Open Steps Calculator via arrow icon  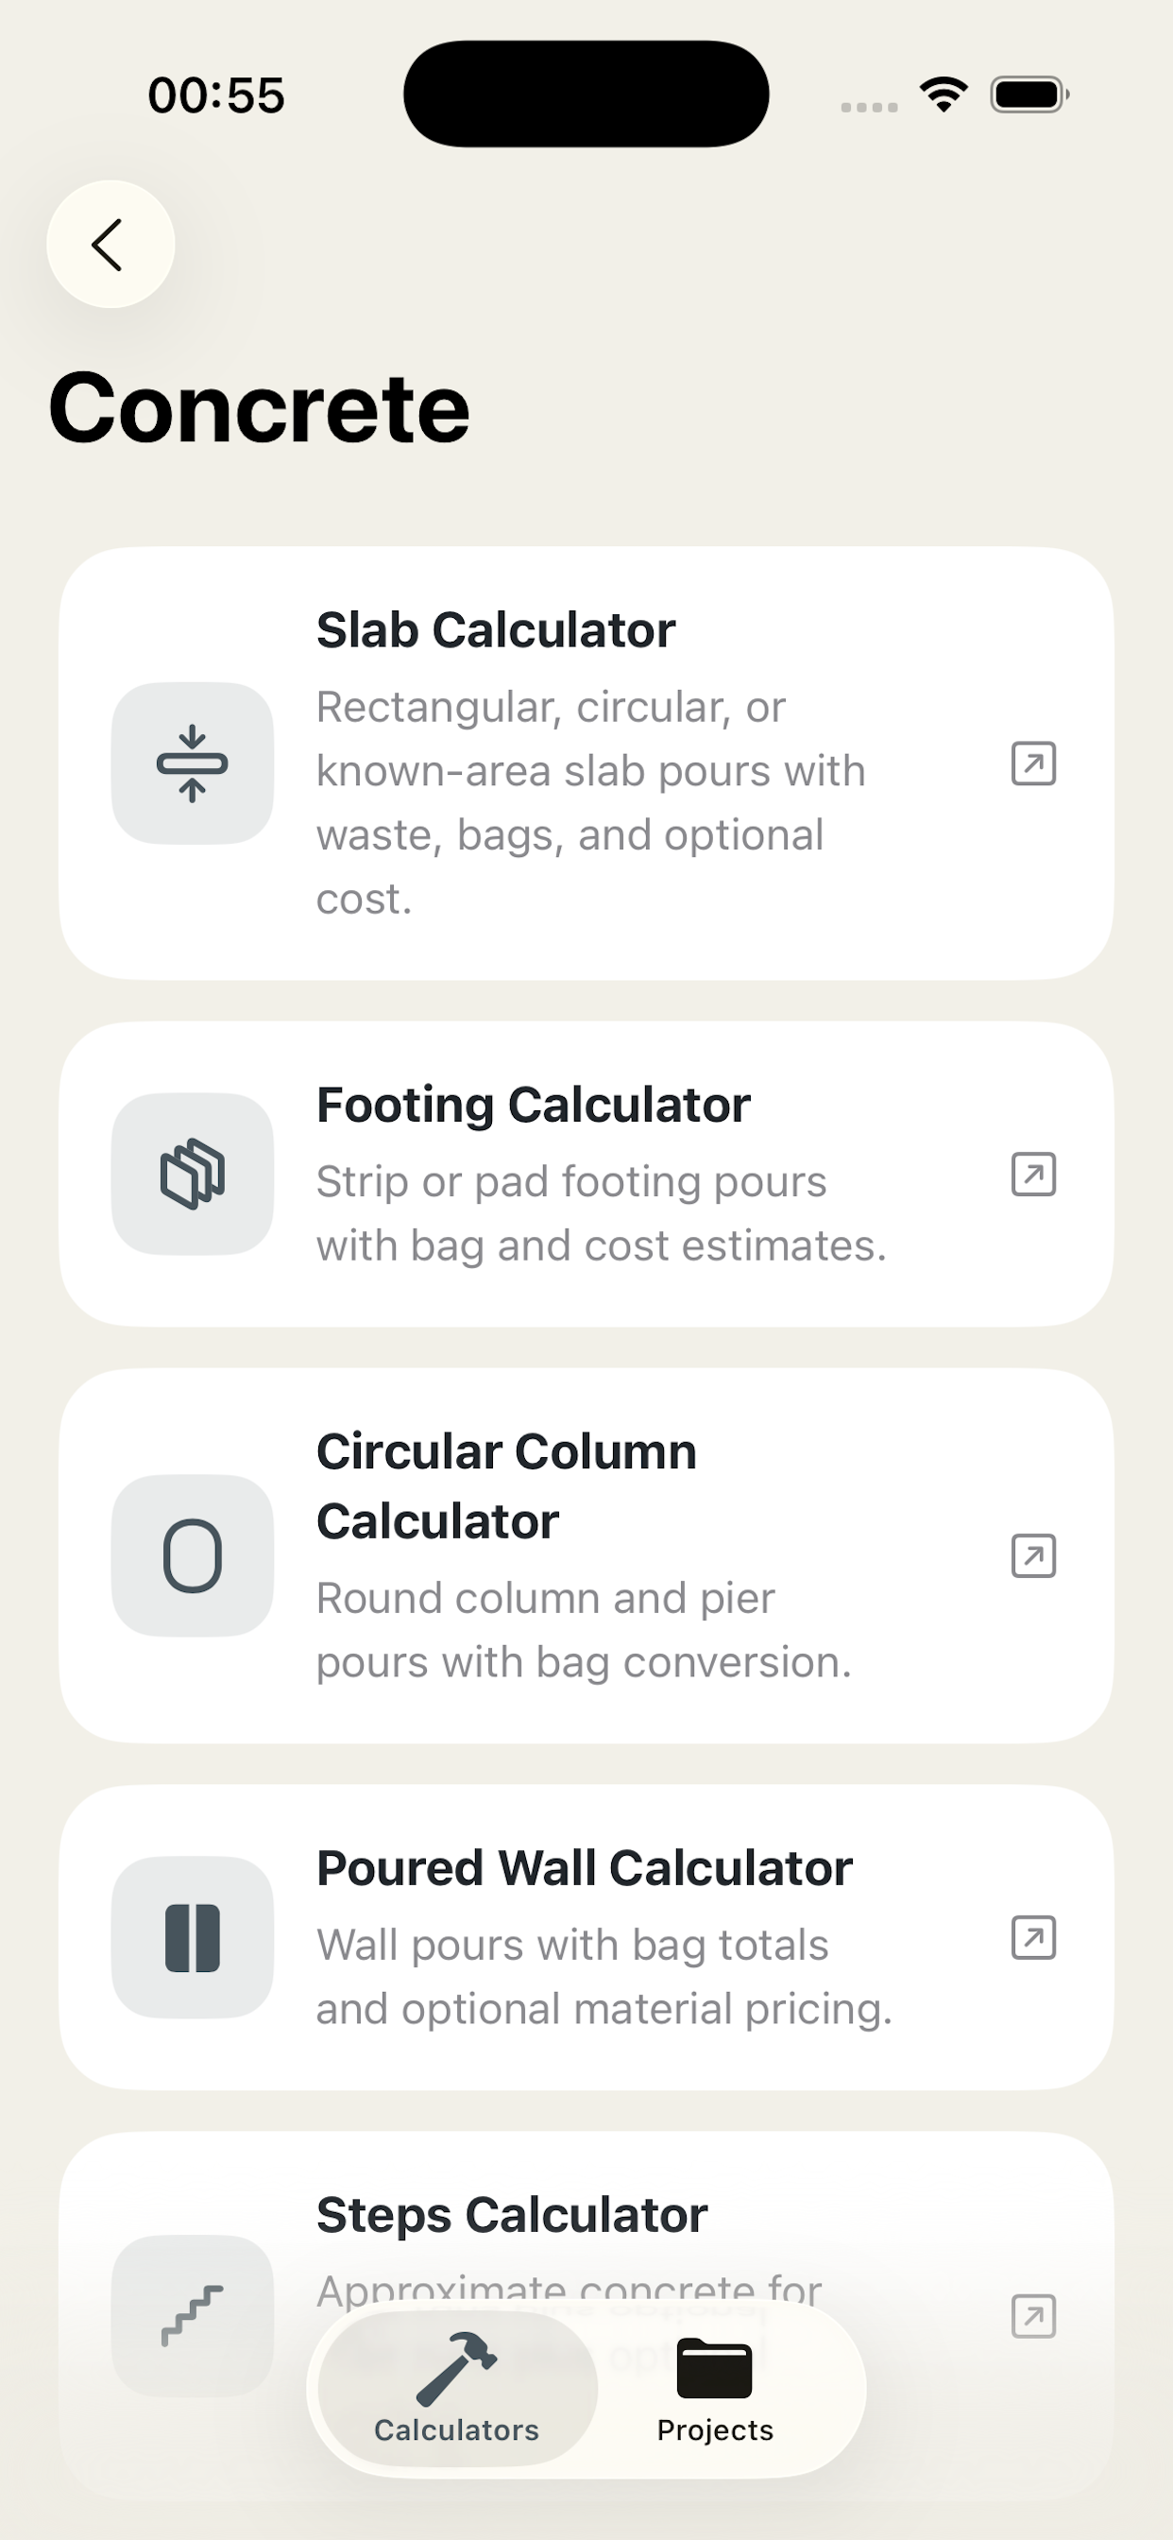[x=1033, y=2316]
